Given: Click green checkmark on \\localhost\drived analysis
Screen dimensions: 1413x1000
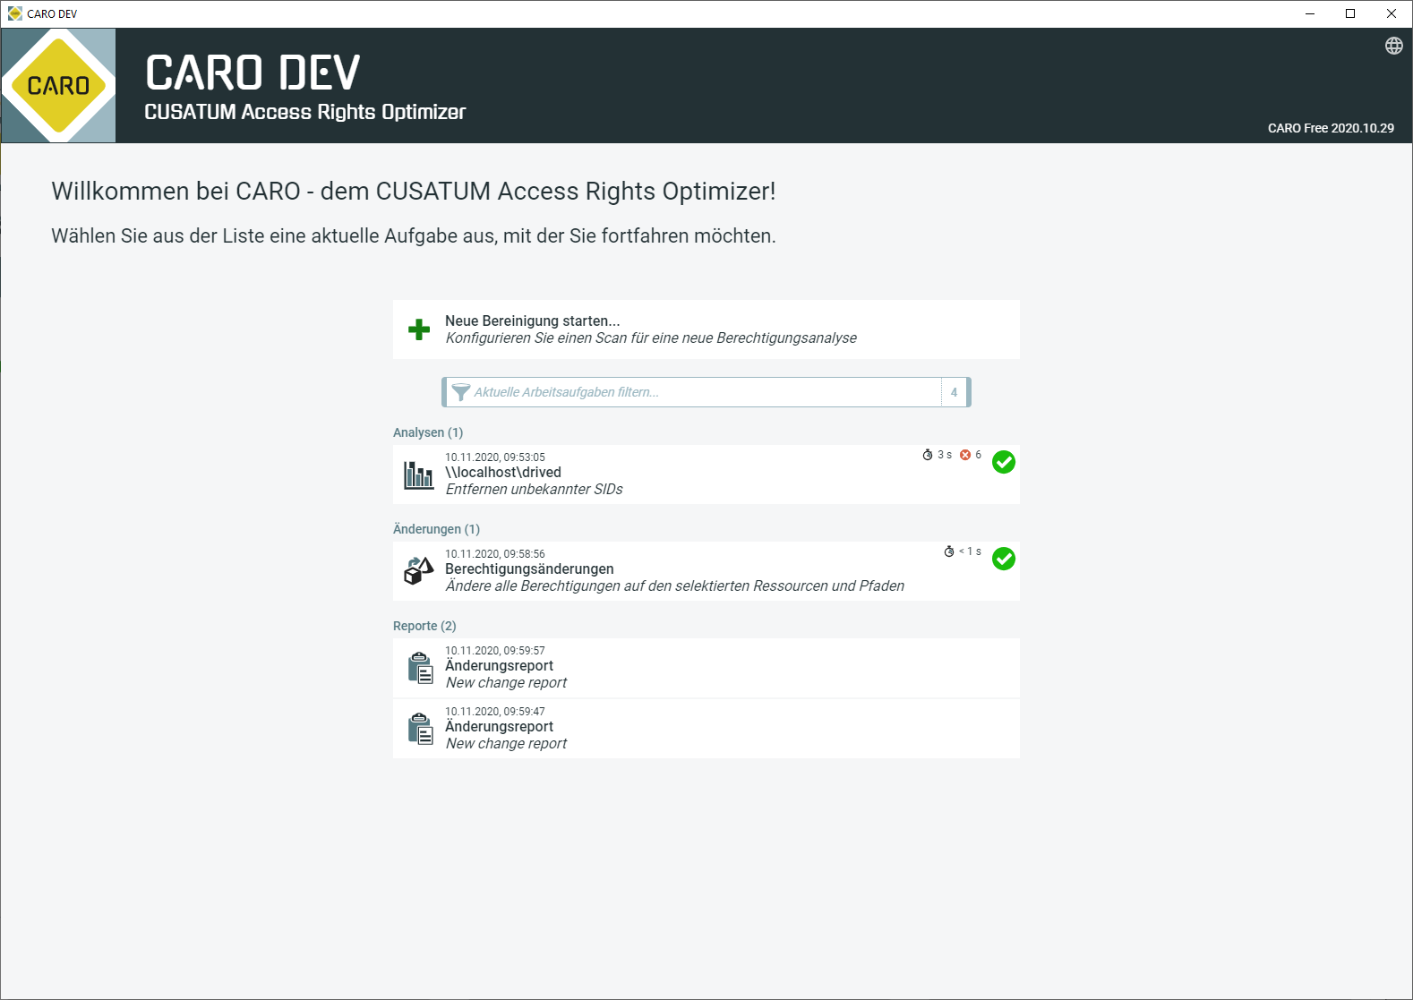Looking at the screenshot, I should 1004,462.
